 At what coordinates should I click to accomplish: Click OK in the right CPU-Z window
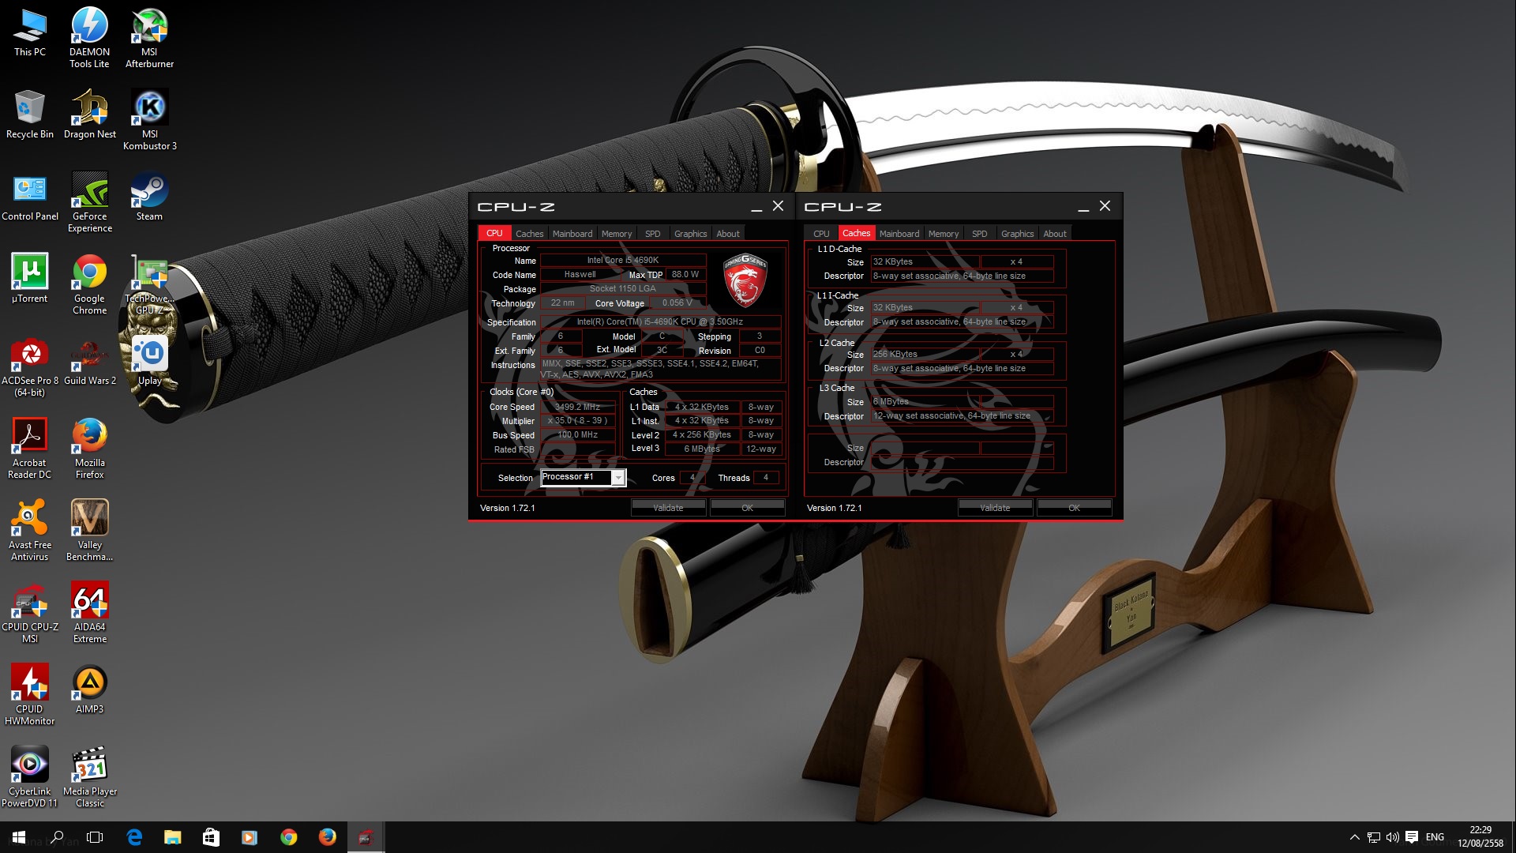pyautogui.click(x=1074, y=508)
